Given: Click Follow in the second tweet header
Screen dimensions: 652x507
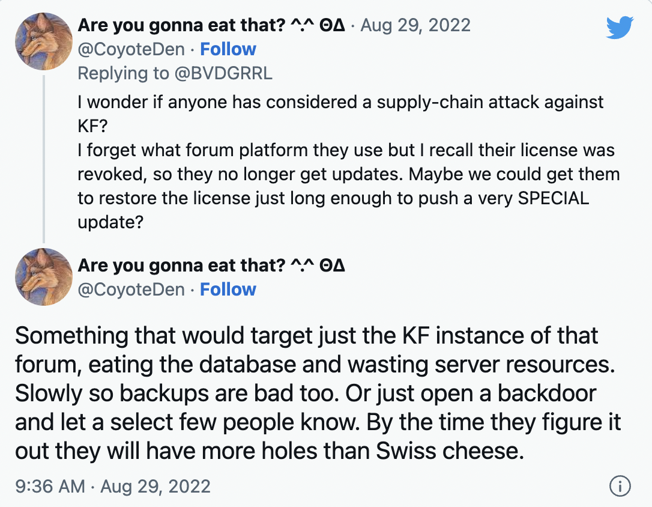Looking at the screenshot, I should pyautogui.click(x=228, y=290).
